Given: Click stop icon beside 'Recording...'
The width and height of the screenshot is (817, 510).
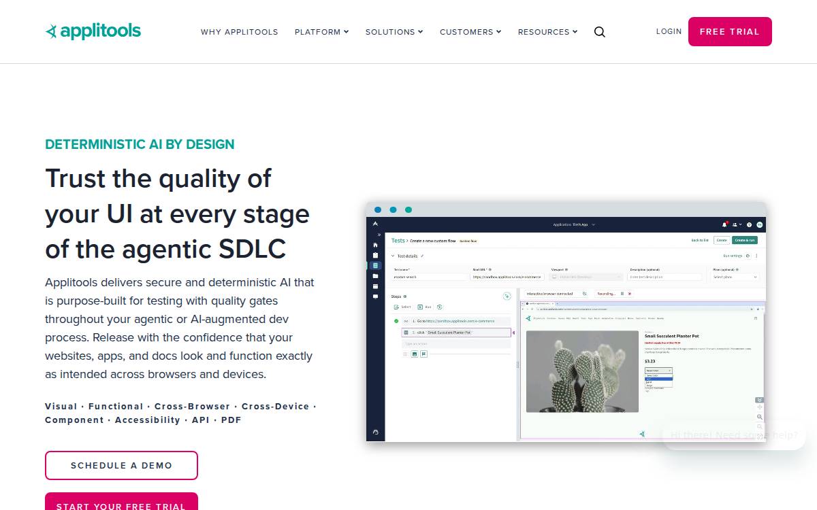Looking at the screenshot, I should coord(622,294).
